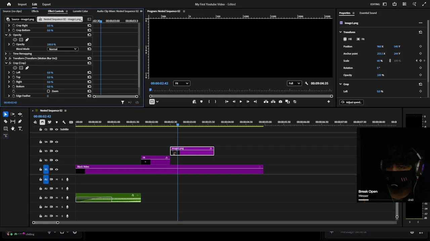430x241 pixels.
Task: Switch to the Export tab
Action: pyautogui.click(x=46, y=4)
